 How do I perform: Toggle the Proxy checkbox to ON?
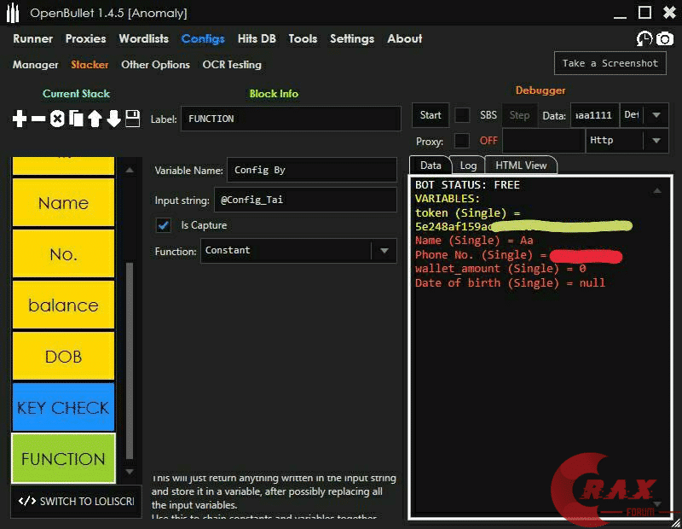tap(461, 140)
